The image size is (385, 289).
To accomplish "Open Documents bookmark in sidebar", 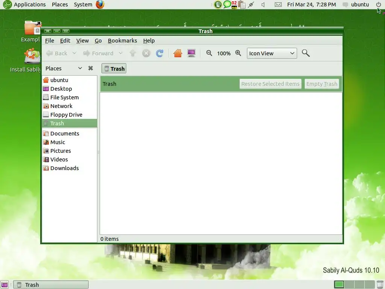I will (70, 134).
